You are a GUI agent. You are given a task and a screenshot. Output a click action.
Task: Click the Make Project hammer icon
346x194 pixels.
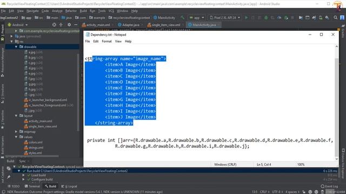(182, 18)
